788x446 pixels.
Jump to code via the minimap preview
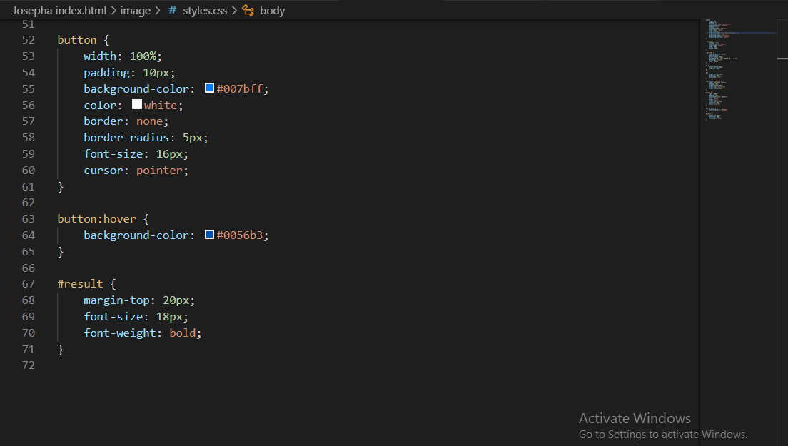tap(737, 71)
